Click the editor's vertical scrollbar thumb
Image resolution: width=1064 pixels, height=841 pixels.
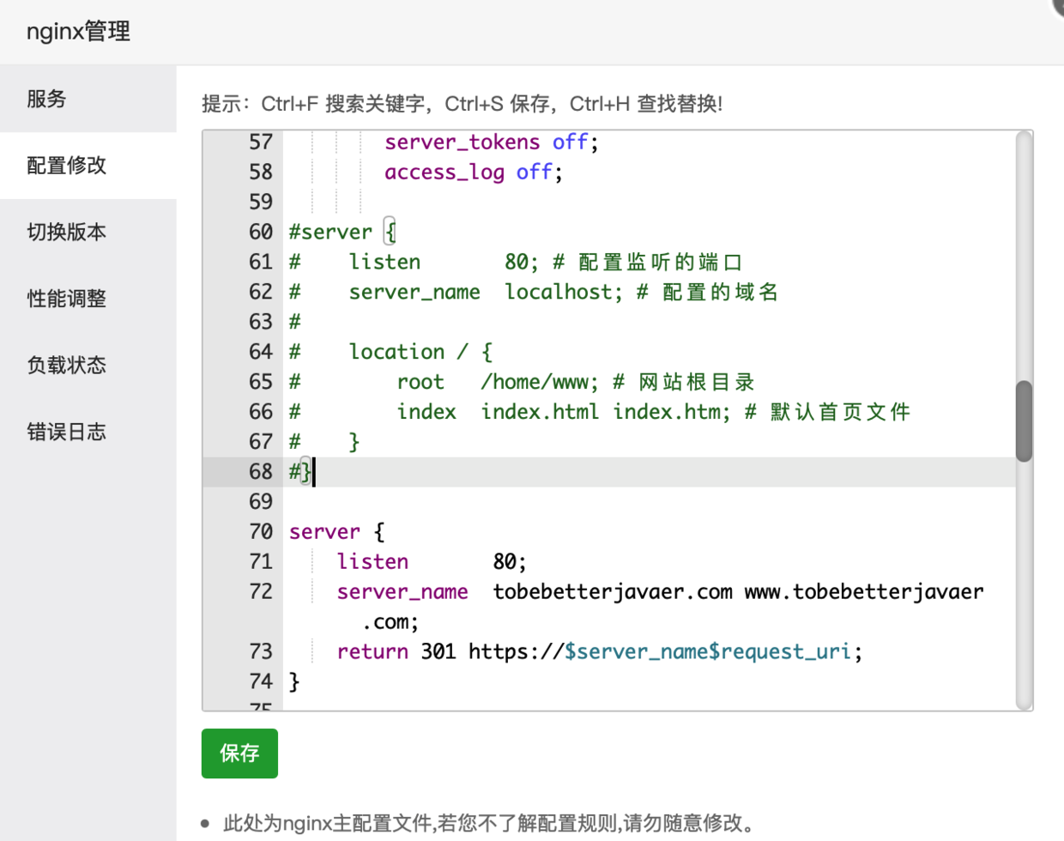click(x=1024, y=421)
